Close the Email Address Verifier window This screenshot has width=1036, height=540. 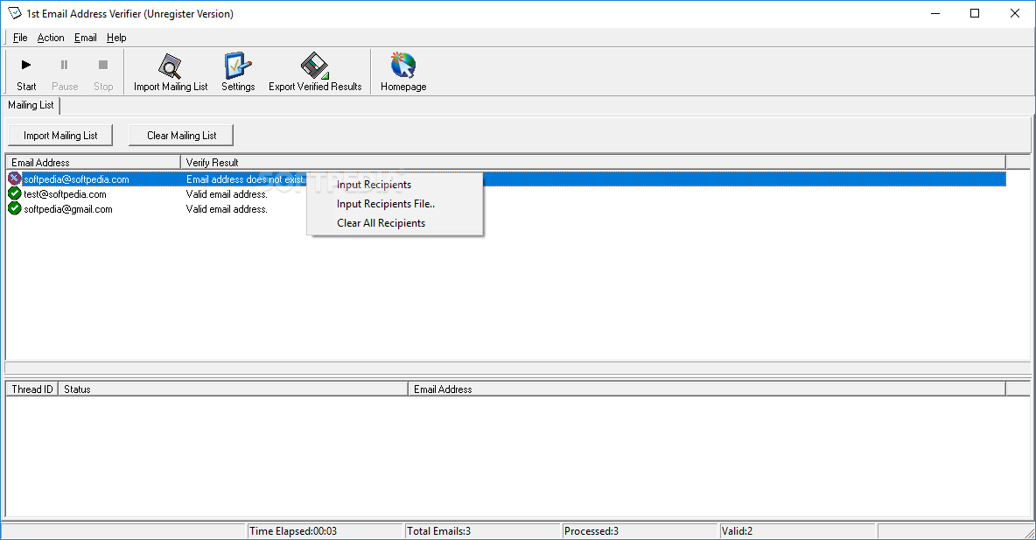1015,13
